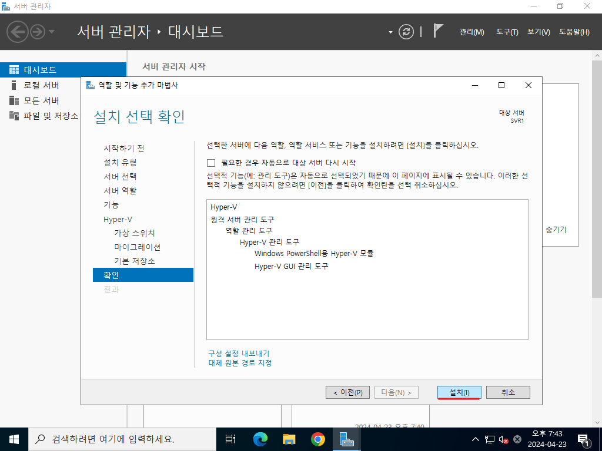The image size is (602, 451).
Task: Click the network icon in system tray
Action: [490, 439]
